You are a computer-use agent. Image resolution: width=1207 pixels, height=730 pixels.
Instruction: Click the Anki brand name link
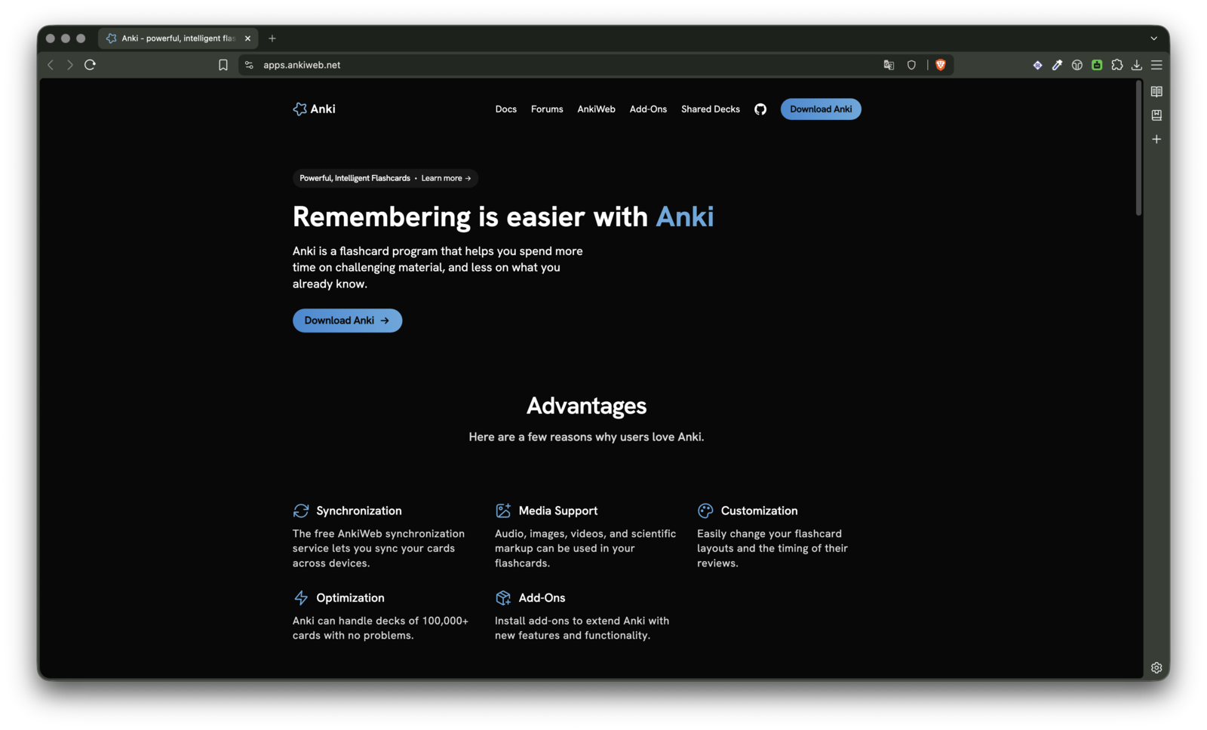pos(323,109)
